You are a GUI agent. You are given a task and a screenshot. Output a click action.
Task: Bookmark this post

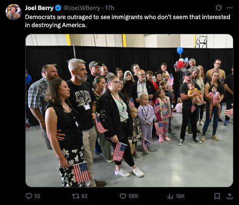(217, 196)
